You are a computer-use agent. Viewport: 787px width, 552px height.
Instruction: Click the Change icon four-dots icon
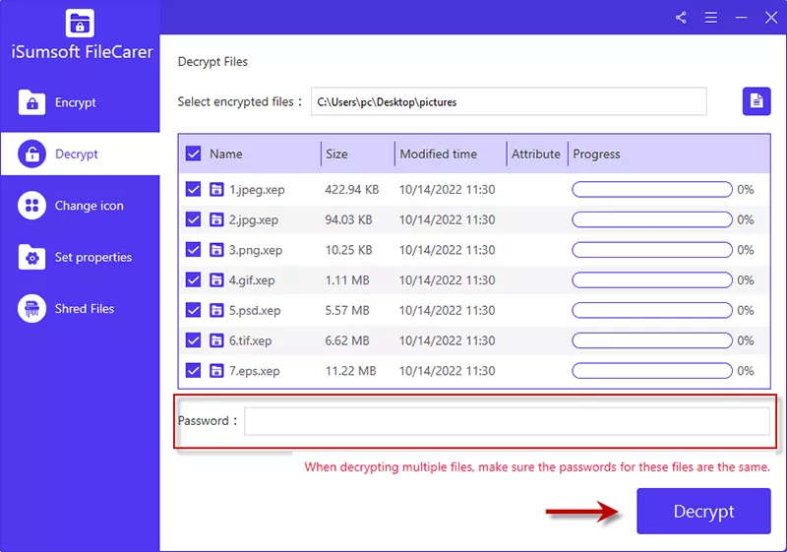31,206
